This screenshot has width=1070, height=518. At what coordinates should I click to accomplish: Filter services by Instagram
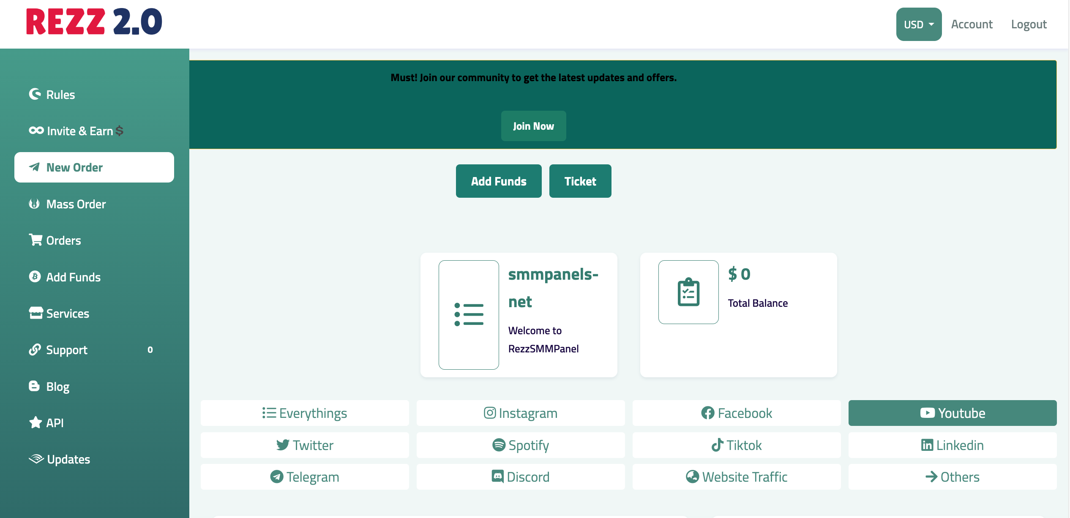[520, 413]
